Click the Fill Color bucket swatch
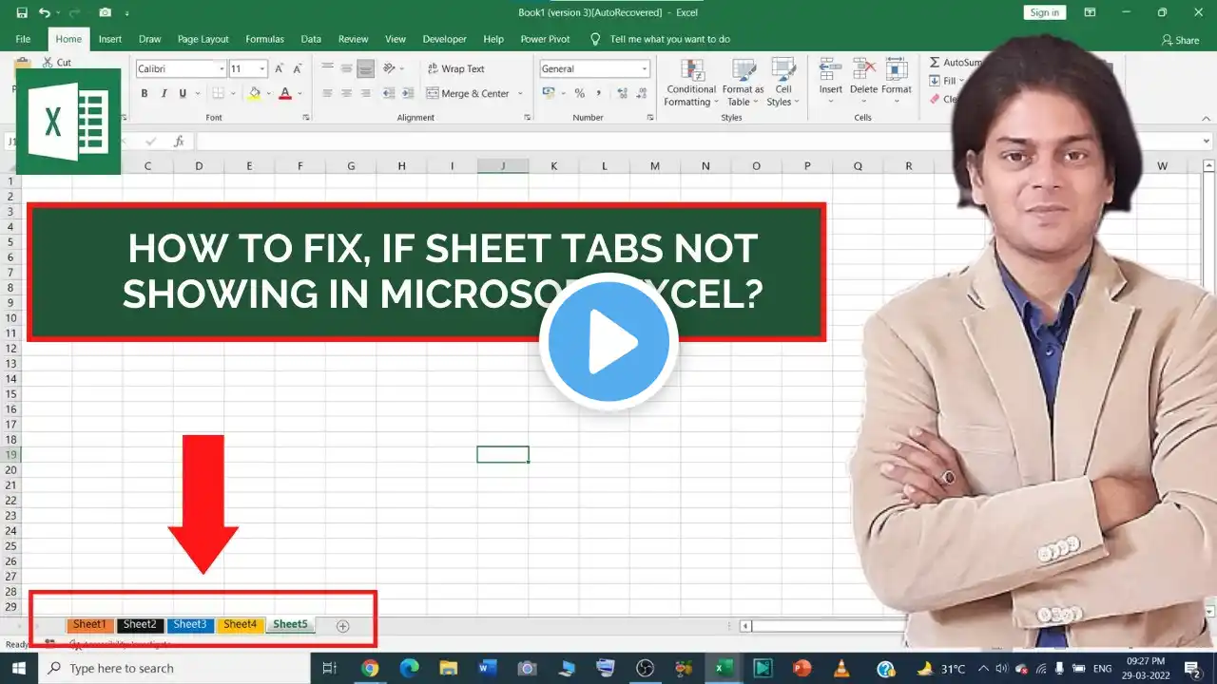Viewport: 1217px width, 684px height. (254, 93)
